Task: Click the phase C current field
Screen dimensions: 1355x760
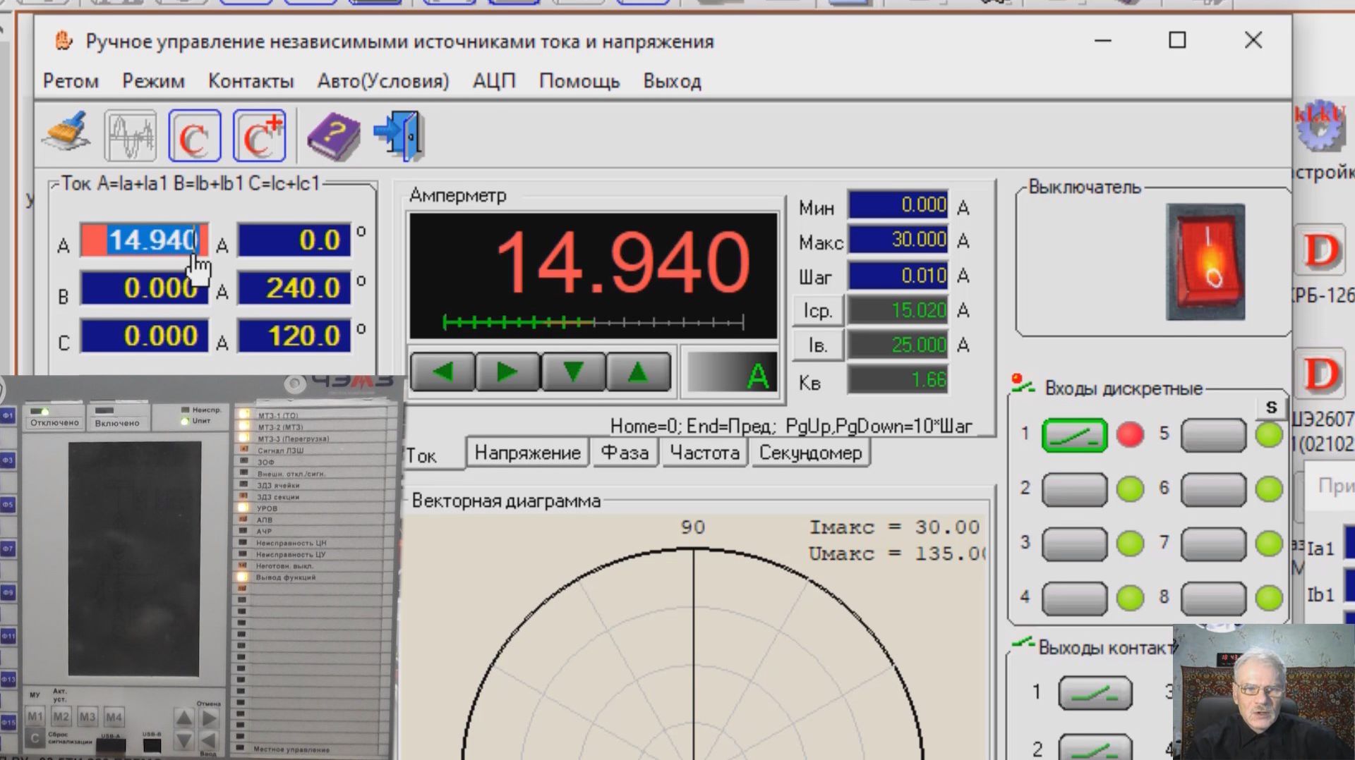Action: (x=145, y=336)
